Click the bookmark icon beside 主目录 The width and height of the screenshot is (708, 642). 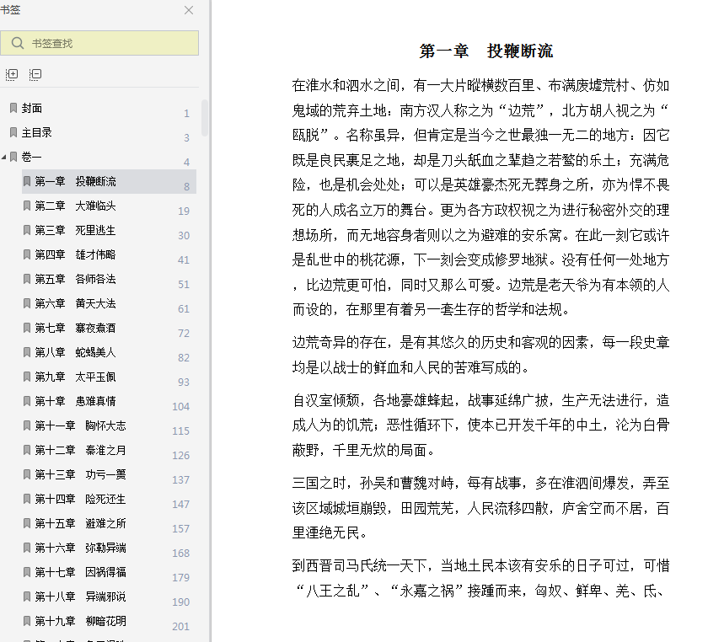click(x=13, y=132)
